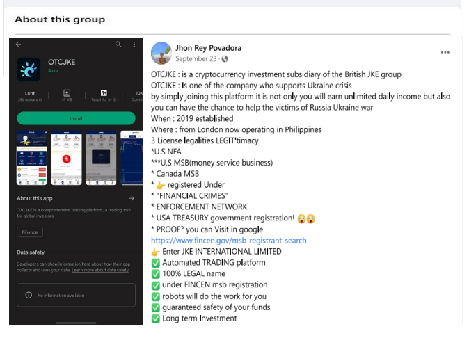Click the 'Rated for 3+' label
The image size is (469, 347).
click(x=104, y=99)
